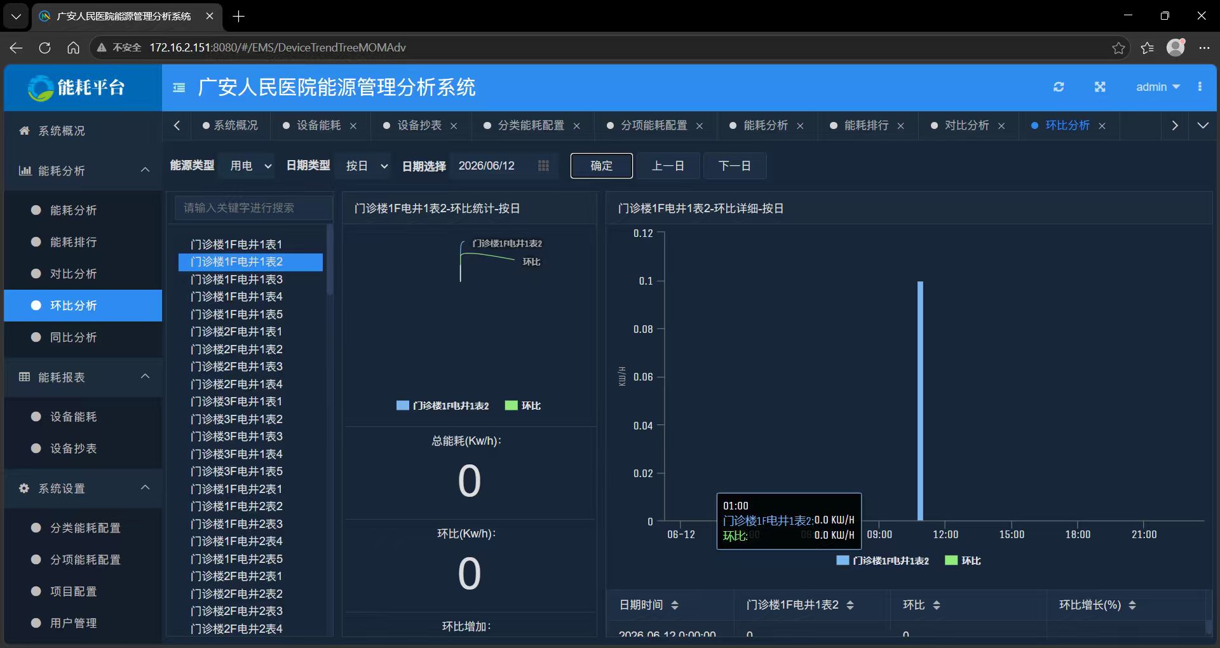The image size is (1220, 648).
Task: Open the 能源类型 用电 dropdown
Action: pos(247,166)
